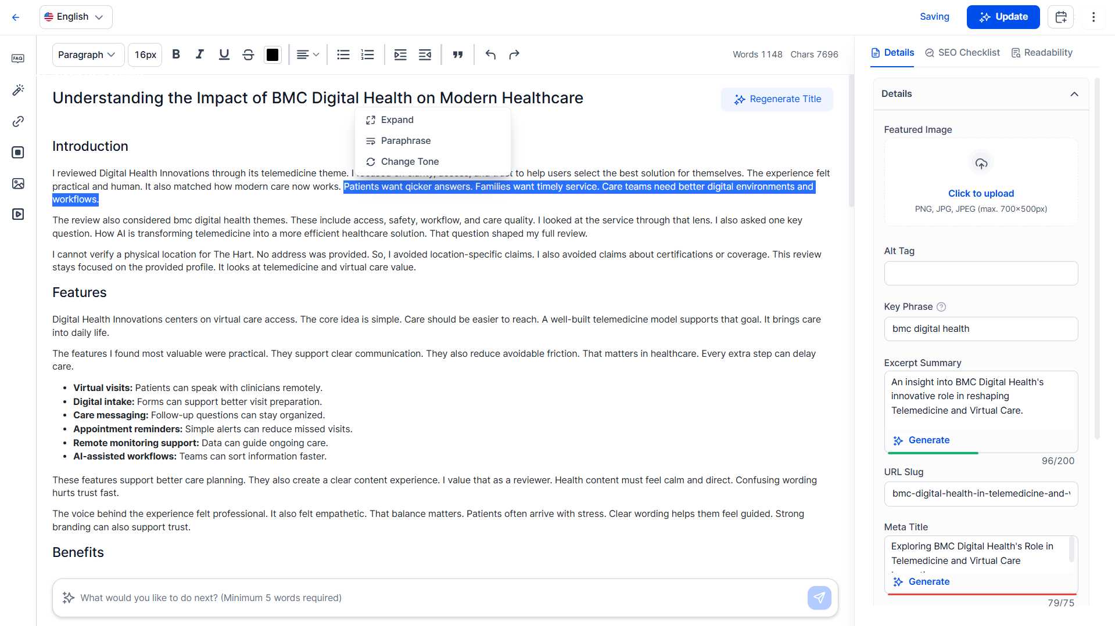Toggle blockquote formatting
The height and width of the screenshot is (626, 1115).
pos(458,55)
